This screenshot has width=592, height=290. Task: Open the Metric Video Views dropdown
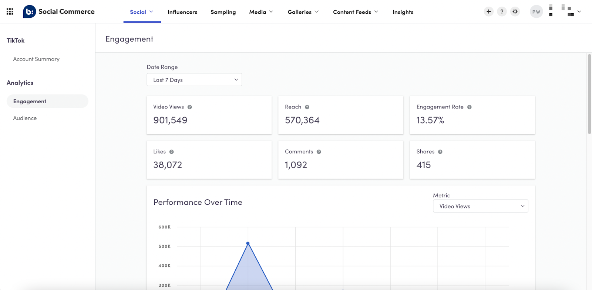(x=481, y=206)
